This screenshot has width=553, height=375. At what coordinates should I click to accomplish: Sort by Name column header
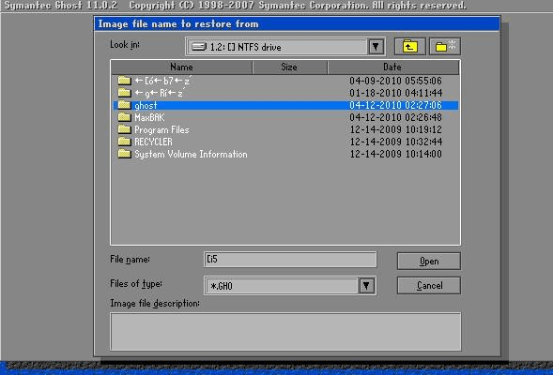click(181, 67)
